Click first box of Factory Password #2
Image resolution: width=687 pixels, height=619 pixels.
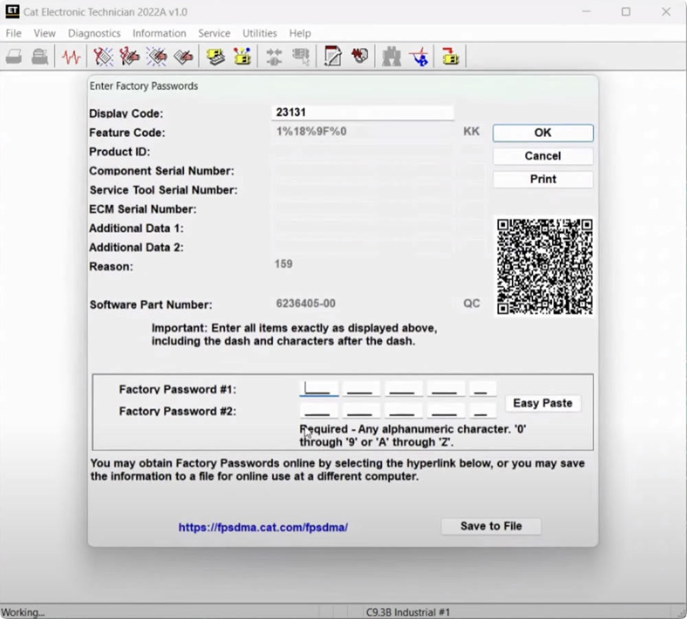click(x=319, y=411)
